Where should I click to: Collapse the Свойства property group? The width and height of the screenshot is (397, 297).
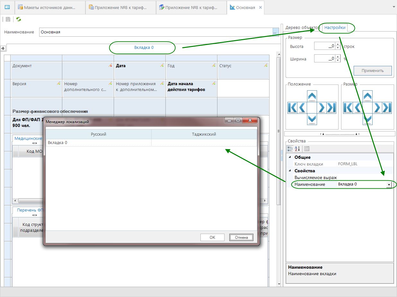point(290,171)
